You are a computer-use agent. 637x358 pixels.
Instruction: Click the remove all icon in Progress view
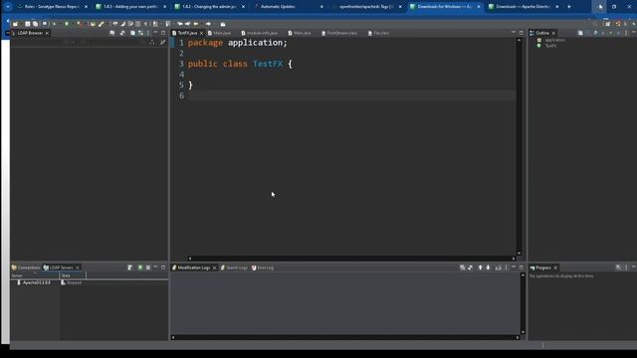point(618,268)
